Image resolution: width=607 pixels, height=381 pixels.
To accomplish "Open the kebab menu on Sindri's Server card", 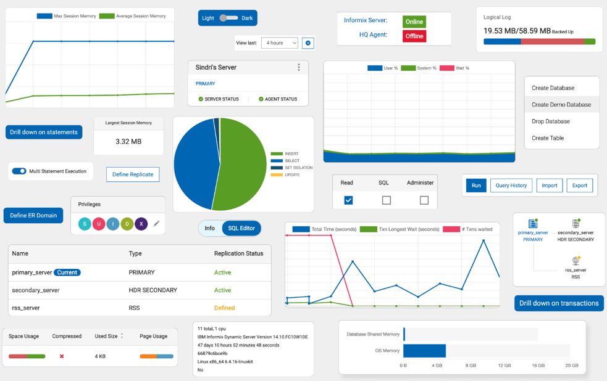I will tap(299, 67).
